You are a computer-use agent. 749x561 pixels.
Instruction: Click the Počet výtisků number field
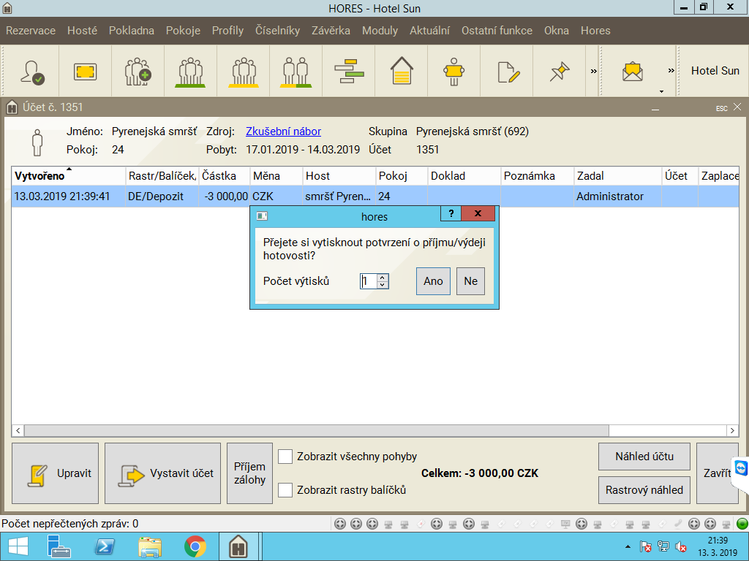pyautogui.click(x=368, y=281)
